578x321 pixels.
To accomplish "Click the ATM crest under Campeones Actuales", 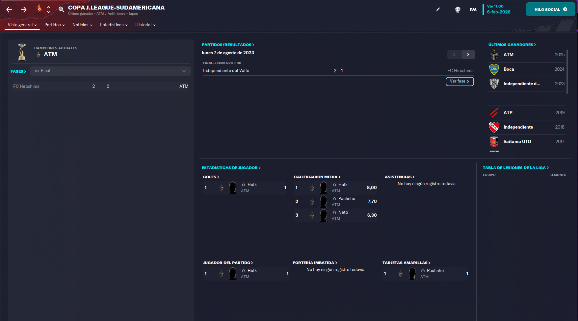I will coord(38,55).
